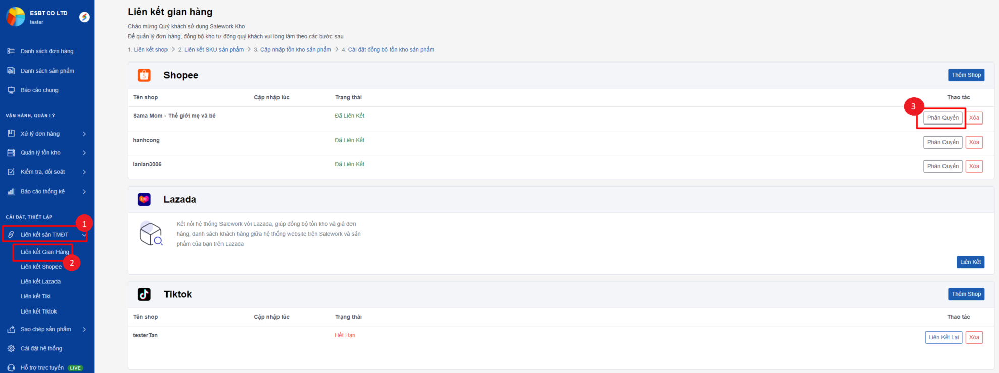The image size is (999, 373).
Task: Click Phân Quyền for hanhcong shop
Action: click(x=942, y=142)
